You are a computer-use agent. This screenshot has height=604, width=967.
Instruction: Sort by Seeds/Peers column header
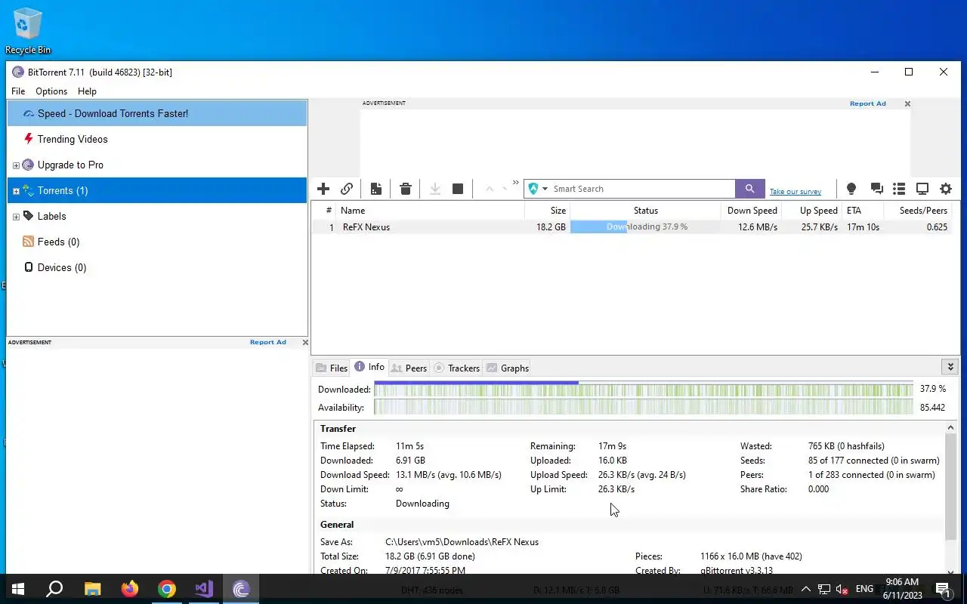[x=919, y=211]
